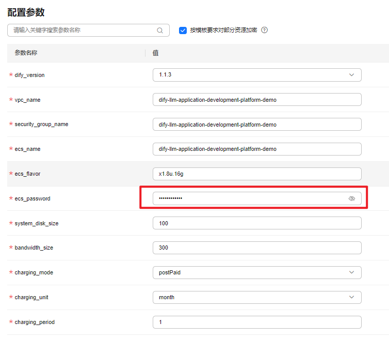Click the system_disk_size parameter label
Viewport: 389px width, 339px height.
coord(37,223)
